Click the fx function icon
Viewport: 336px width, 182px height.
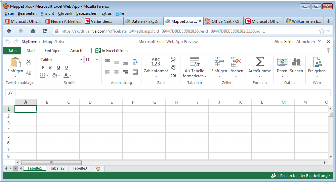coord(10,93)
